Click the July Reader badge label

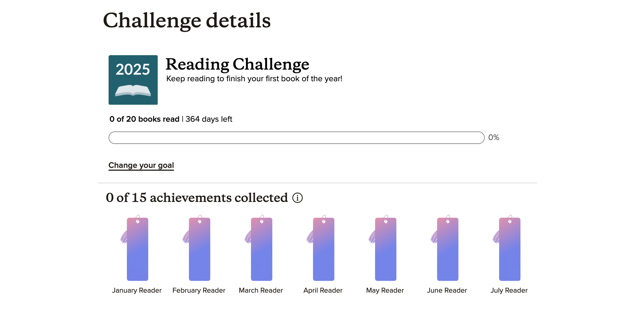(x=509, y=290)
